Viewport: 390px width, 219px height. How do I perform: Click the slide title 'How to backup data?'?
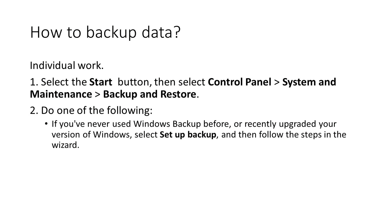(x=105, y=32)
